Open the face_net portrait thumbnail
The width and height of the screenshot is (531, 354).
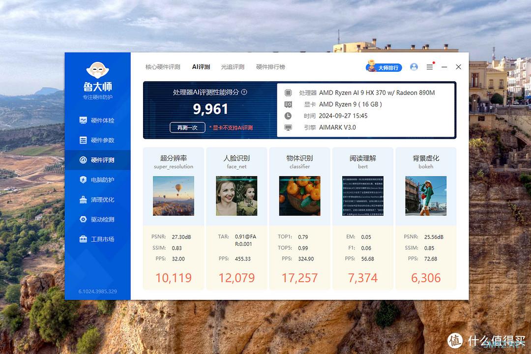pyautogui.click(x=236, y=196)
